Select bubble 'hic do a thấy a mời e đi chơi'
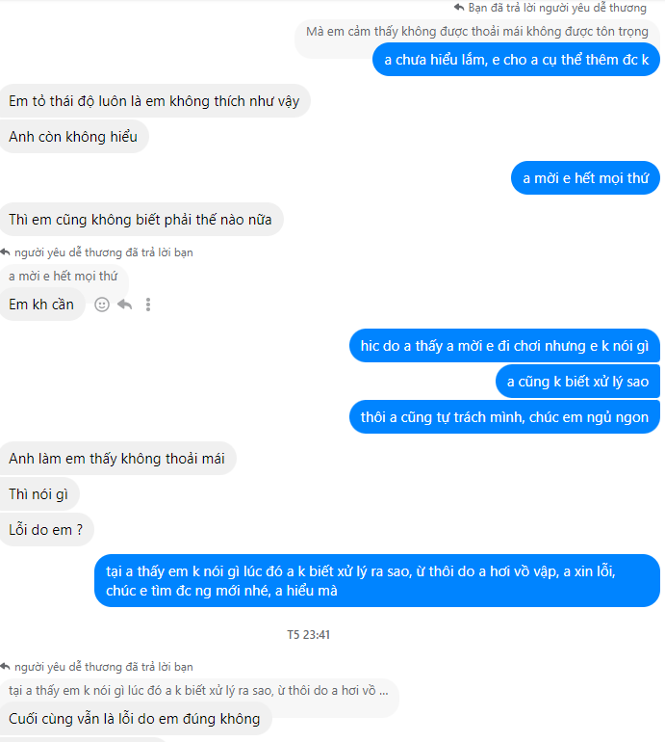665x742 pixels. pyautogui.click(x=504, y=346)
